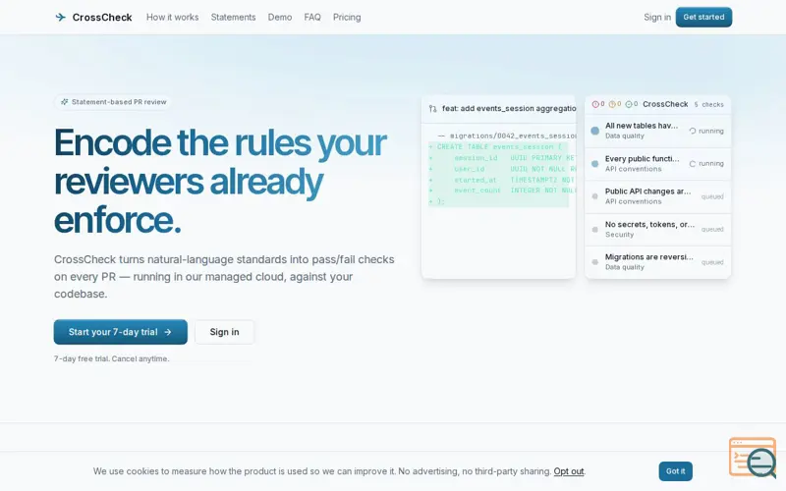This screenshot has height=491, width=786.
Task: Click the CrossCheck brand name in header
Action: 102,17
